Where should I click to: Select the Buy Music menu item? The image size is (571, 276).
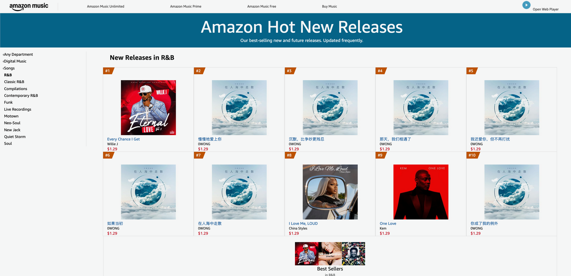coord(330,6)
